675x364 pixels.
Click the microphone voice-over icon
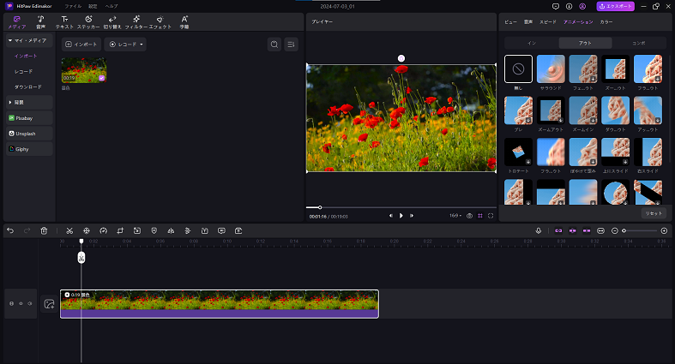pyautogui.click(x=539, y=230)
